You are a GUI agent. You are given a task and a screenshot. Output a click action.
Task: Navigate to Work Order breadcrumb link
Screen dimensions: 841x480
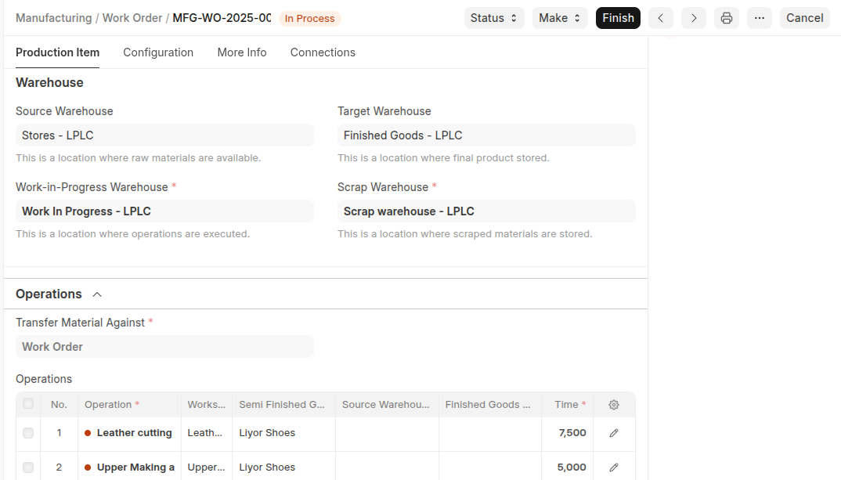132,18
